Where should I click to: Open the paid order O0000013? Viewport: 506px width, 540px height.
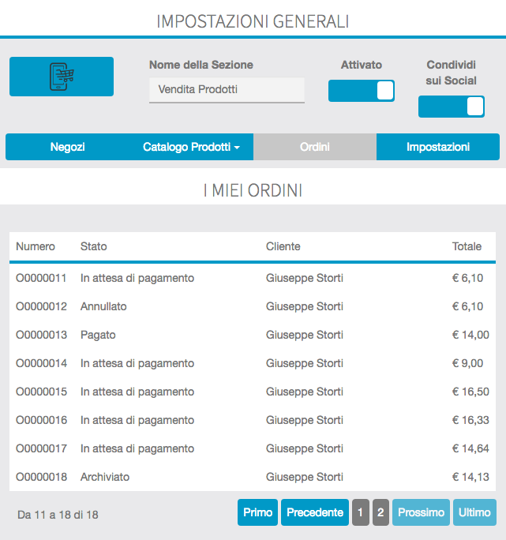pyautogui.click(x=41, y=335)
